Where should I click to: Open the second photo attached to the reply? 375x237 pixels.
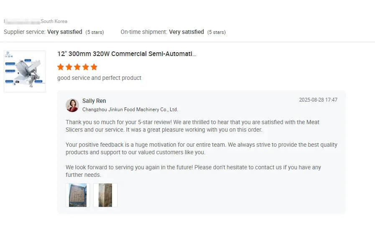[x=105, y=195]
